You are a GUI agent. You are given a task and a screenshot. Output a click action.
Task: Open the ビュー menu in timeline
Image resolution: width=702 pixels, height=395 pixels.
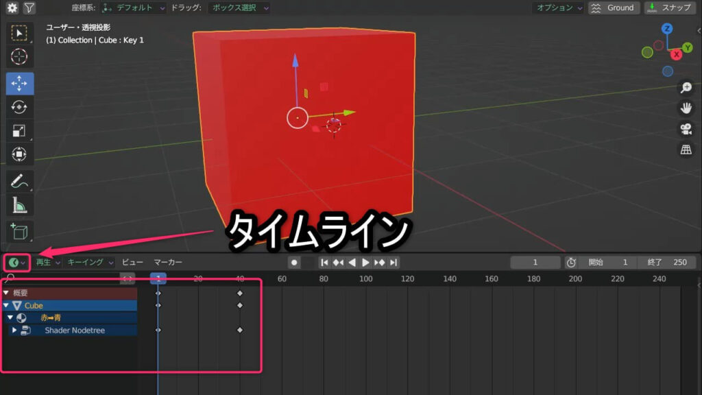pos(132,263)
